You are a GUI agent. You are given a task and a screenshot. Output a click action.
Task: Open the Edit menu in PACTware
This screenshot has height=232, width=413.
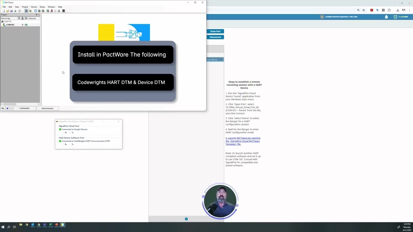10,7
